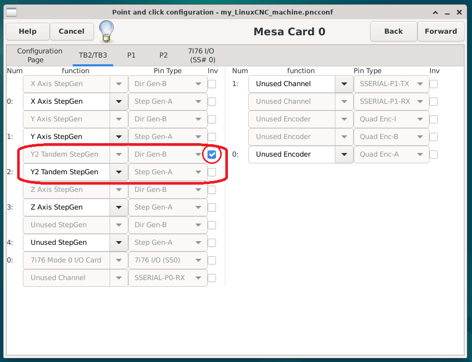Open the Unused StepGen dropdown in row 4
Screen dimensions: 472x362
click(118, 243)
